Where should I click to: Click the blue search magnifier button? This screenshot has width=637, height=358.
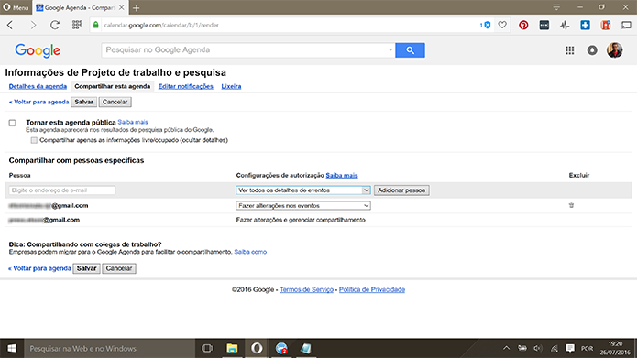pos(410,50)
